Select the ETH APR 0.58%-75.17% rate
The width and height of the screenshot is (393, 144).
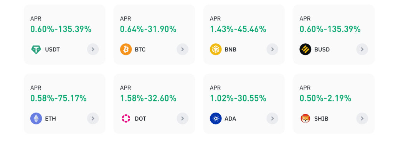pyautogui.click(x=58, y=98)
